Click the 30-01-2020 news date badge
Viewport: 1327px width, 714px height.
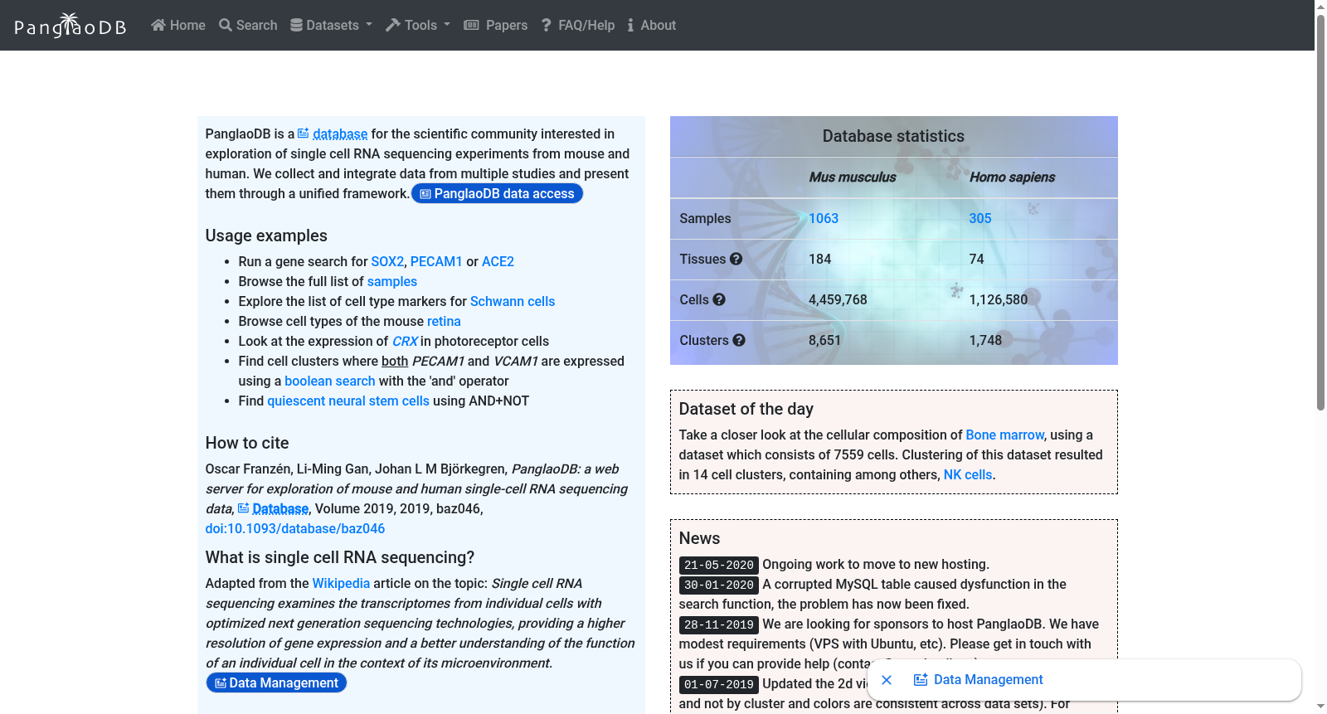pos(719,585)
